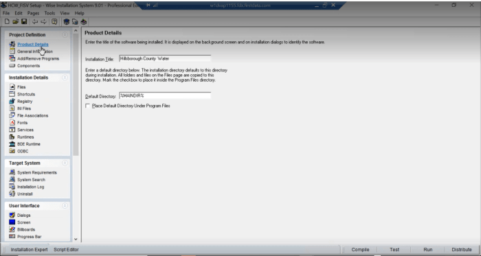
Task: Click the Test toolbar icon with two pages
Action: tap(75, 21)
